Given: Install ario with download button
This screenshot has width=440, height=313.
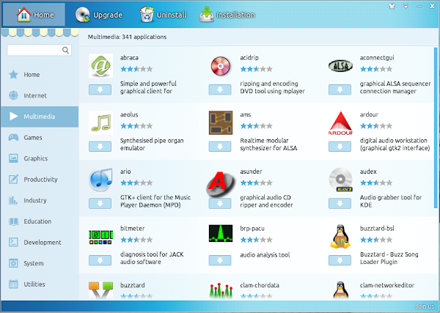Looking at the screenshot, I should (100, 203).
